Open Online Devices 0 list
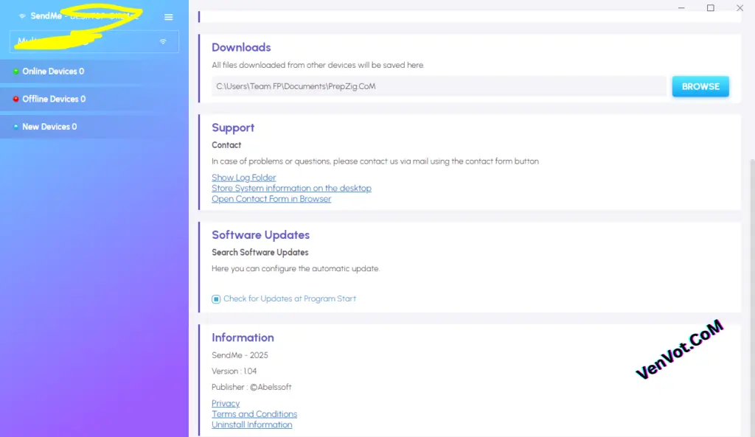 coord(94,71)
